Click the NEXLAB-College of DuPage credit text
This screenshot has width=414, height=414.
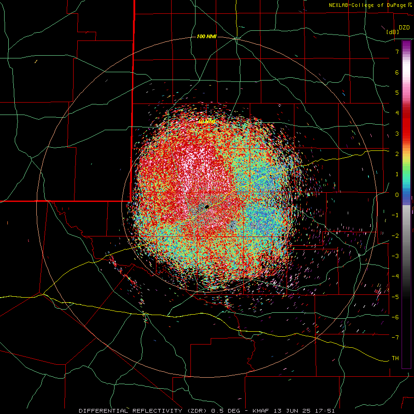tap(368, 5)
